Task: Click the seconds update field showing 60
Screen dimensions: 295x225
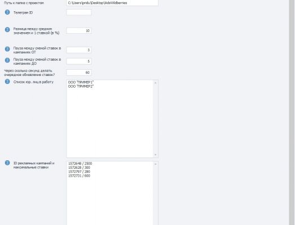Action: click(x=79, y=73)
